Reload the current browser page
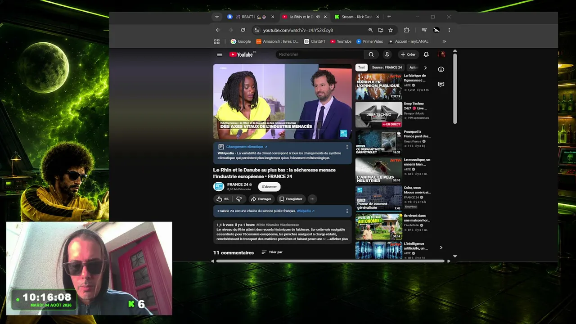 pos(243,30)
